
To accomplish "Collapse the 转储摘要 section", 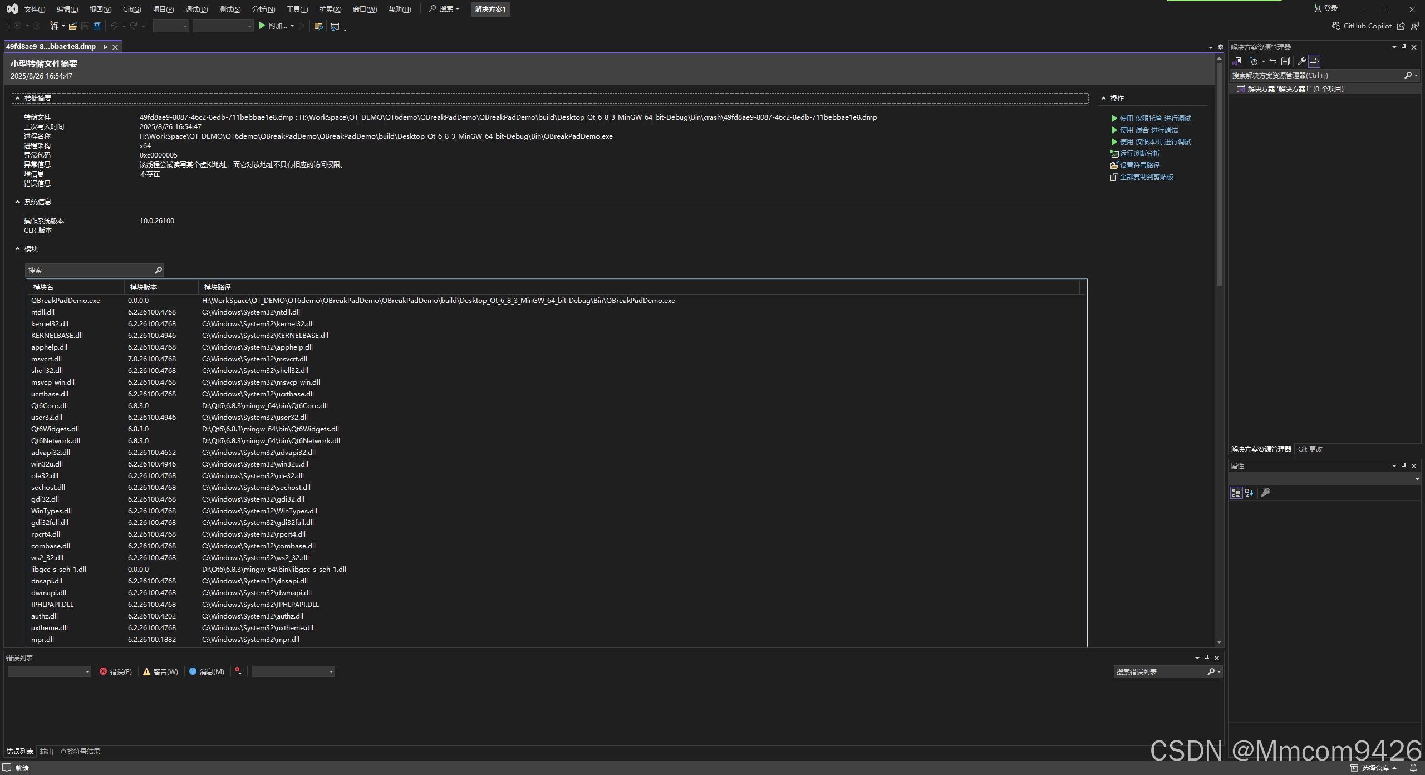I will [18, 99].
